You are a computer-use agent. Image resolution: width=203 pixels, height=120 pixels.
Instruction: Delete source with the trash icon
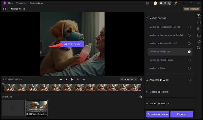(141, 97)
